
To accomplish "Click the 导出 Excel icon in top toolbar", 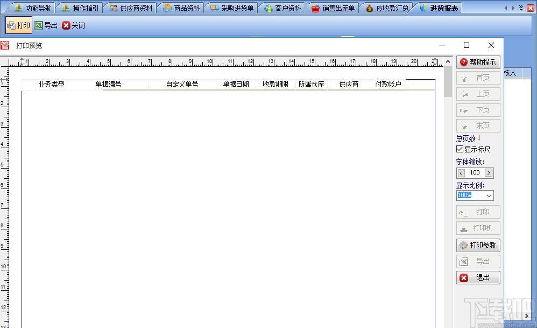I will click(x=39, y=25).
